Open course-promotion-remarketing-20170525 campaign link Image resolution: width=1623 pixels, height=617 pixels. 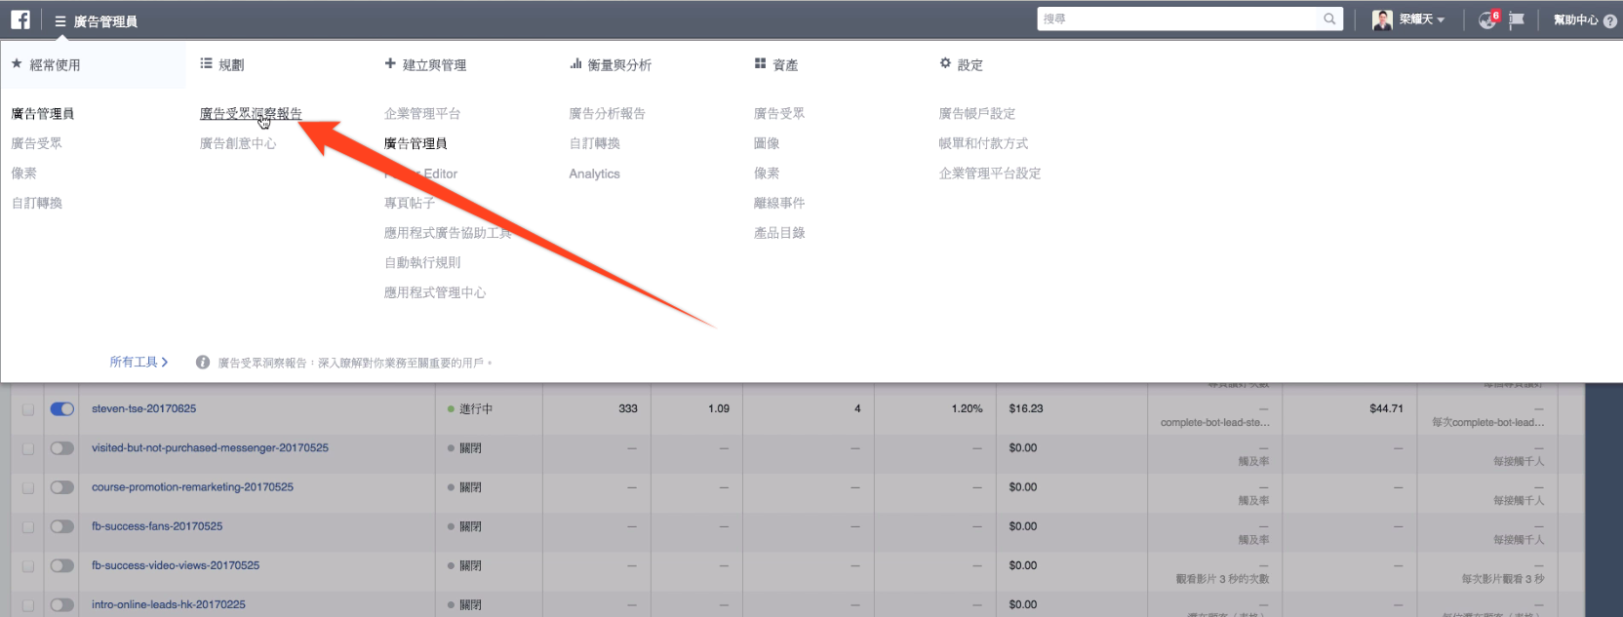point(192,486)
